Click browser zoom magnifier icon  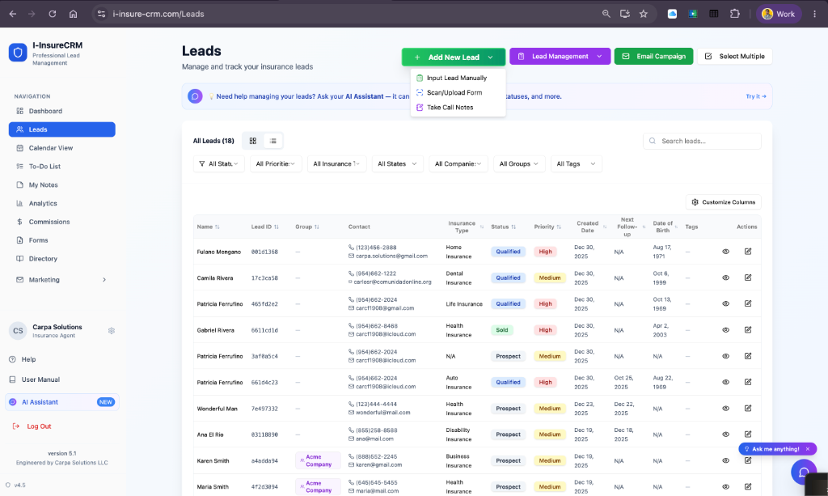coord(606,14)
